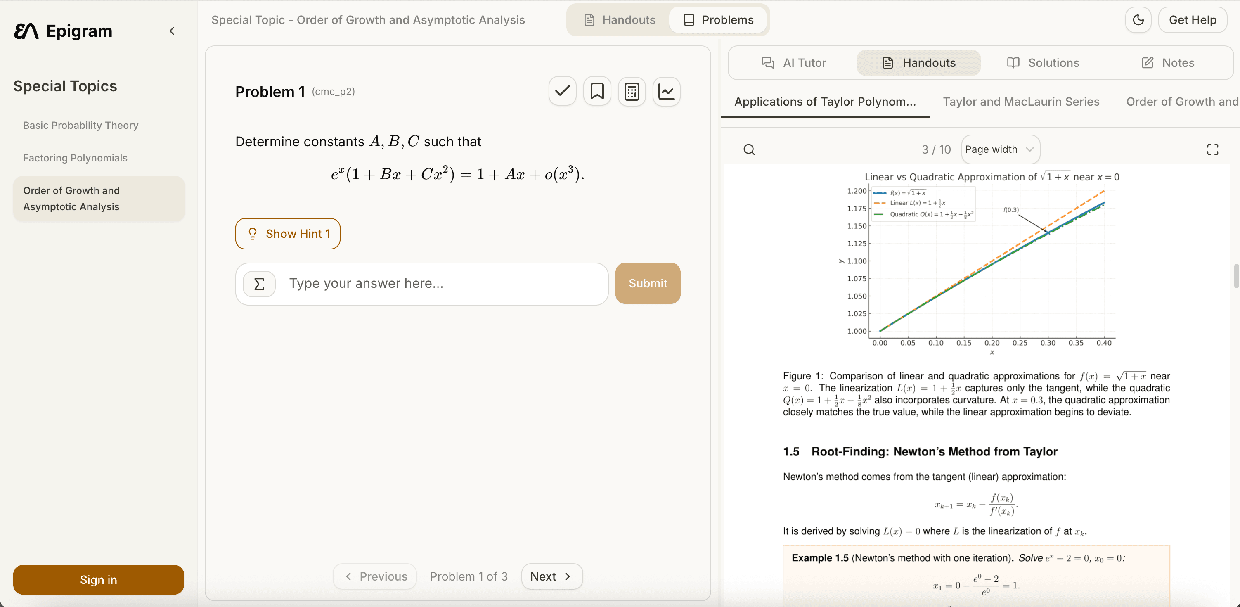
Task: Go to Next problem
Action: tap(551, 576)
